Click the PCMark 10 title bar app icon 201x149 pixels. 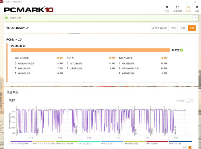coord(1,1)
